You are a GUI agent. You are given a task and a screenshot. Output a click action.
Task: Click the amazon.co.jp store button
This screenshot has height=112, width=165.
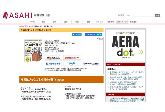coord(53,58)
